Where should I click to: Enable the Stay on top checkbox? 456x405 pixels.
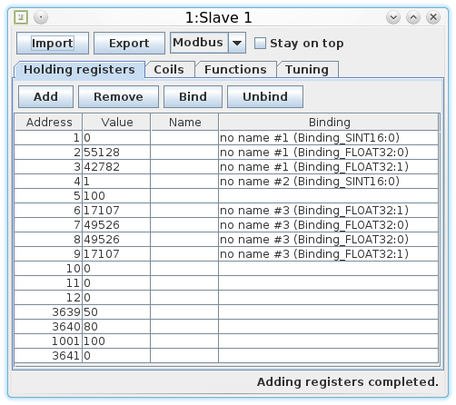260,43
